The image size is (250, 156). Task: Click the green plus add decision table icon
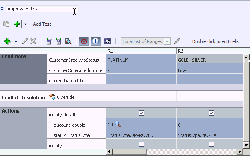click(17, 24)
